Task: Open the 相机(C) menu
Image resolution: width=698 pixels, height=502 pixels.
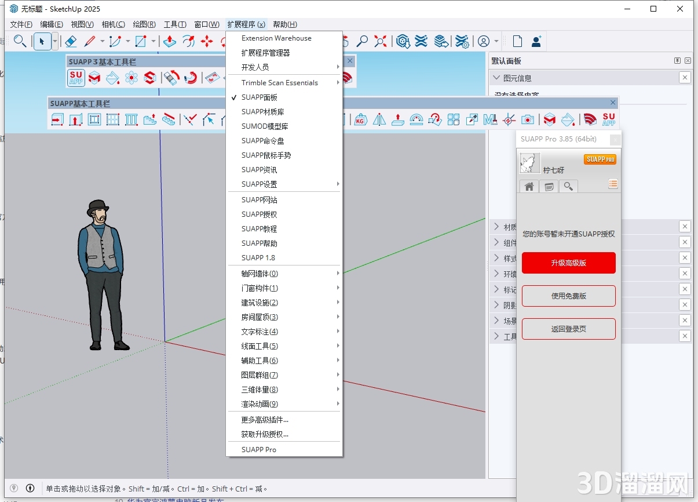Action: [113, 24]
